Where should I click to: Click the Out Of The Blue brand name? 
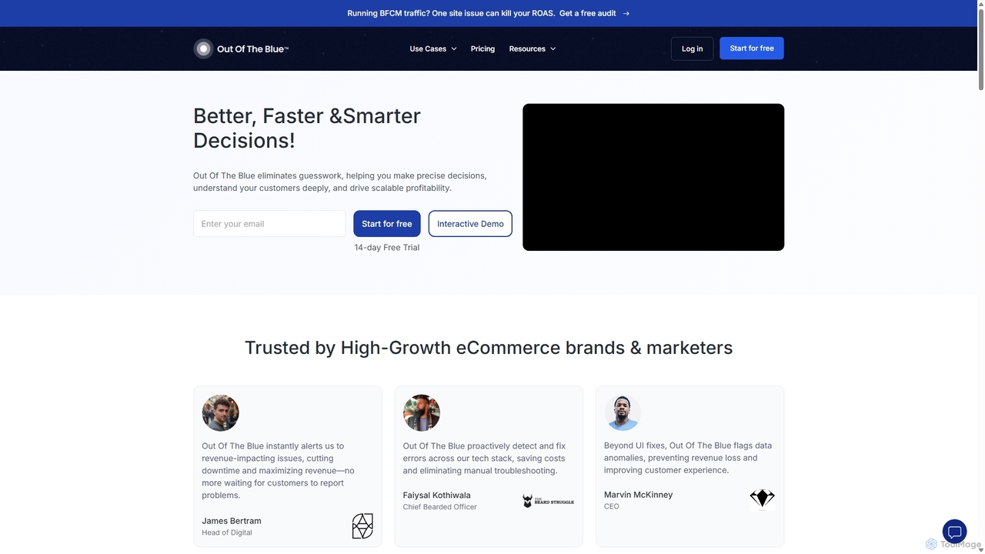pyautogui.click(x=252, y=48)
